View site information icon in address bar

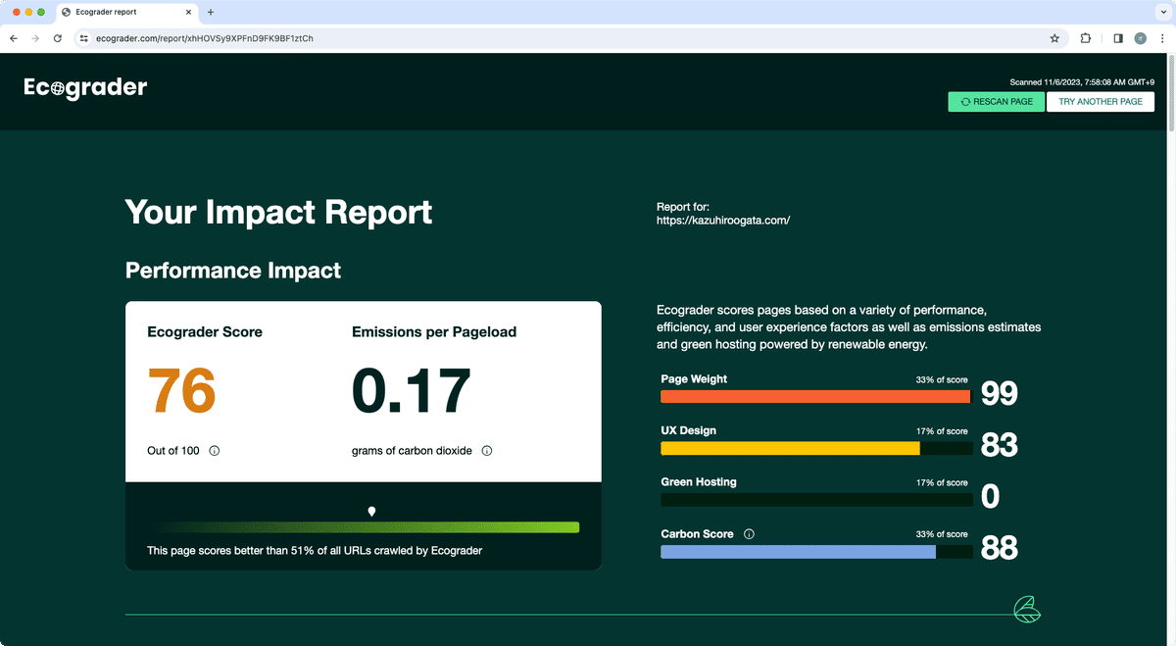pyautogui.click(x=85, y=38)
